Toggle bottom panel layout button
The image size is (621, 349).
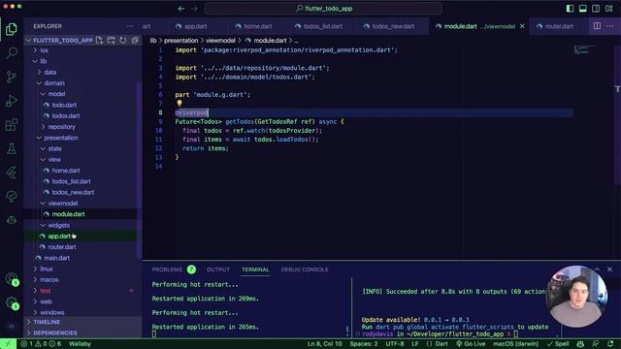(x=583, y=9)
